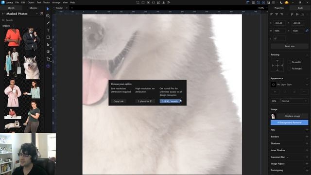Enable Fix height checkbox
This screenshot has width=311, height=175.
289,69
